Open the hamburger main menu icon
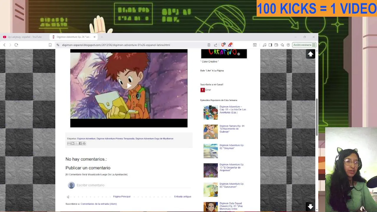377x212 pixels. tap(314, 45)
